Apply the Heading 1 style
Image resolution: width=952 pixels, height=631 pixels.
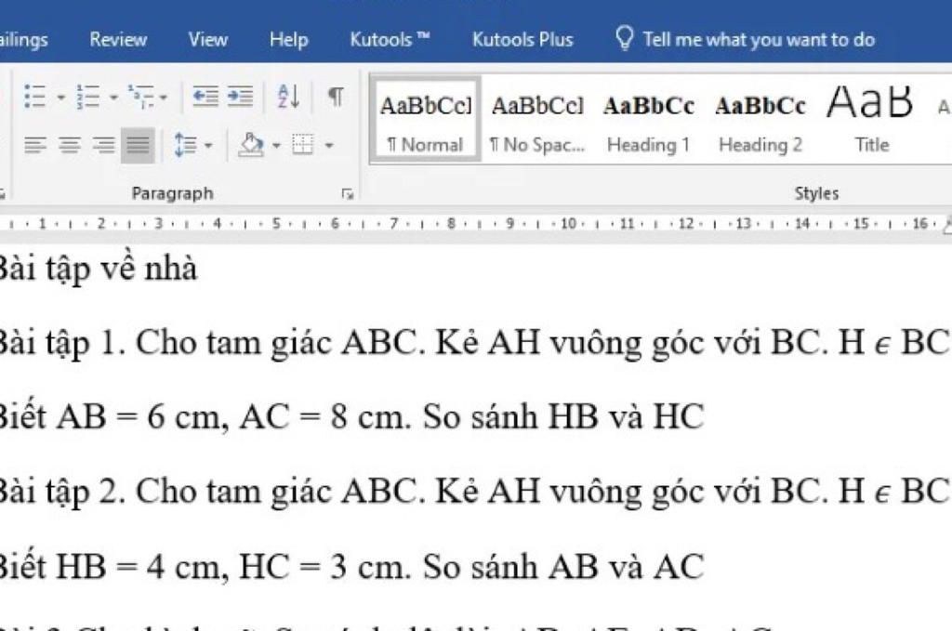tap(648, 120)
